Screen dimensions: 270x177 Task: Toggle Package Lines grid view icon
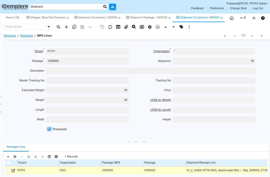pos(56,157)
